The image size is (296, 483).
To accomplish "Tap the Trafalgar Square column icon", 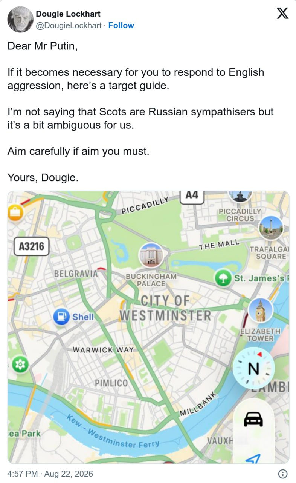I will click(271, 228).
